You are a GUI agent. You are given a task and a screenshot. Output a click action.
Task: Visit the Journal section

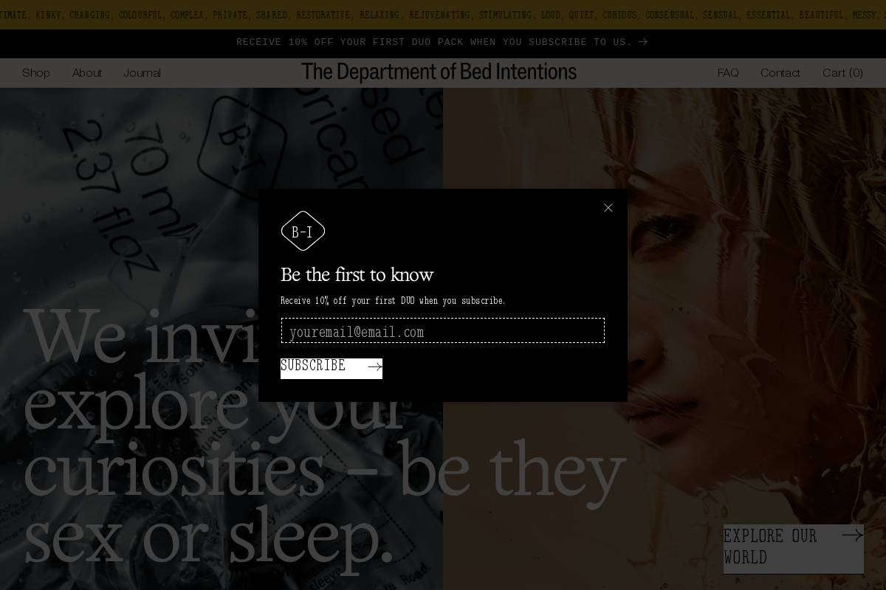142,72
